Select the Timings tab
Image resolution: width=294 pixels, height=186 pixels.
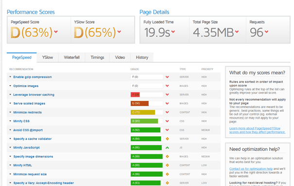tap(97, 57)
